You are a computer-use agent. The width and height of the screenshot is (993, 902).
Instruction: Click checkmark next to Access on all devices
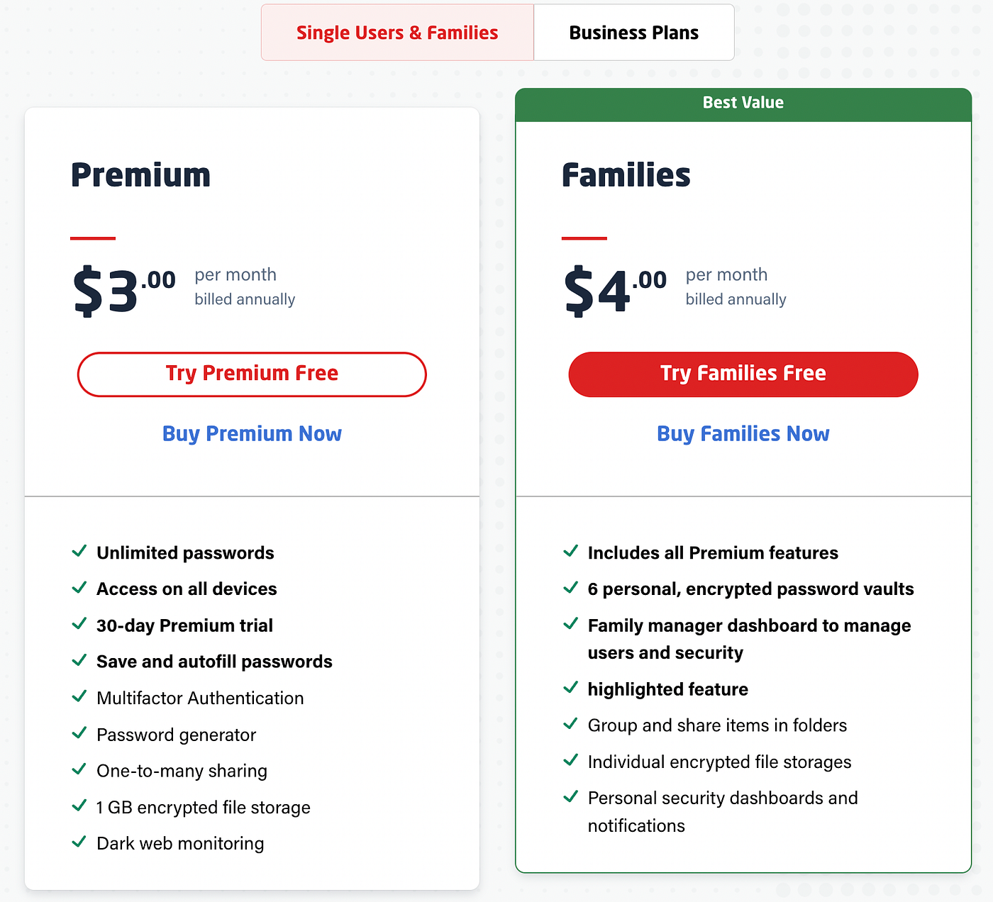(x=79, y=588)
